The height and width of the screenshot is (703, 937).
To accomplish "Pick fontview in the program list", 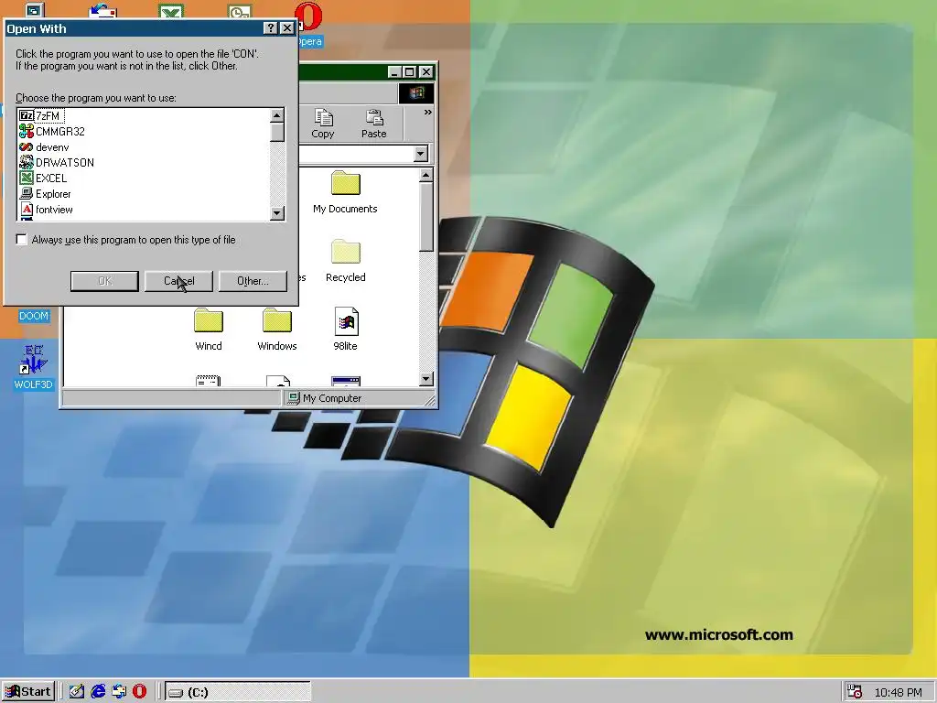I will [x=46, y=210].
